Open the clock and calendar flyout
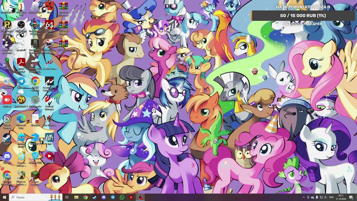357x201 pixels. click(341, 197)
